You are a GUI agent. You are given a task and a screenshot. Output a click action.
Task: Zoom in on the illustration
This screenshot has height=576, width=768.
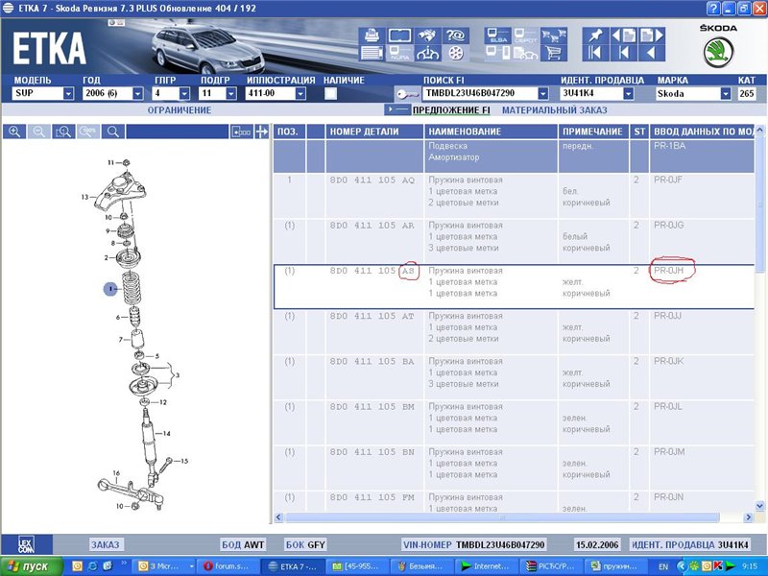click(14, 132)
